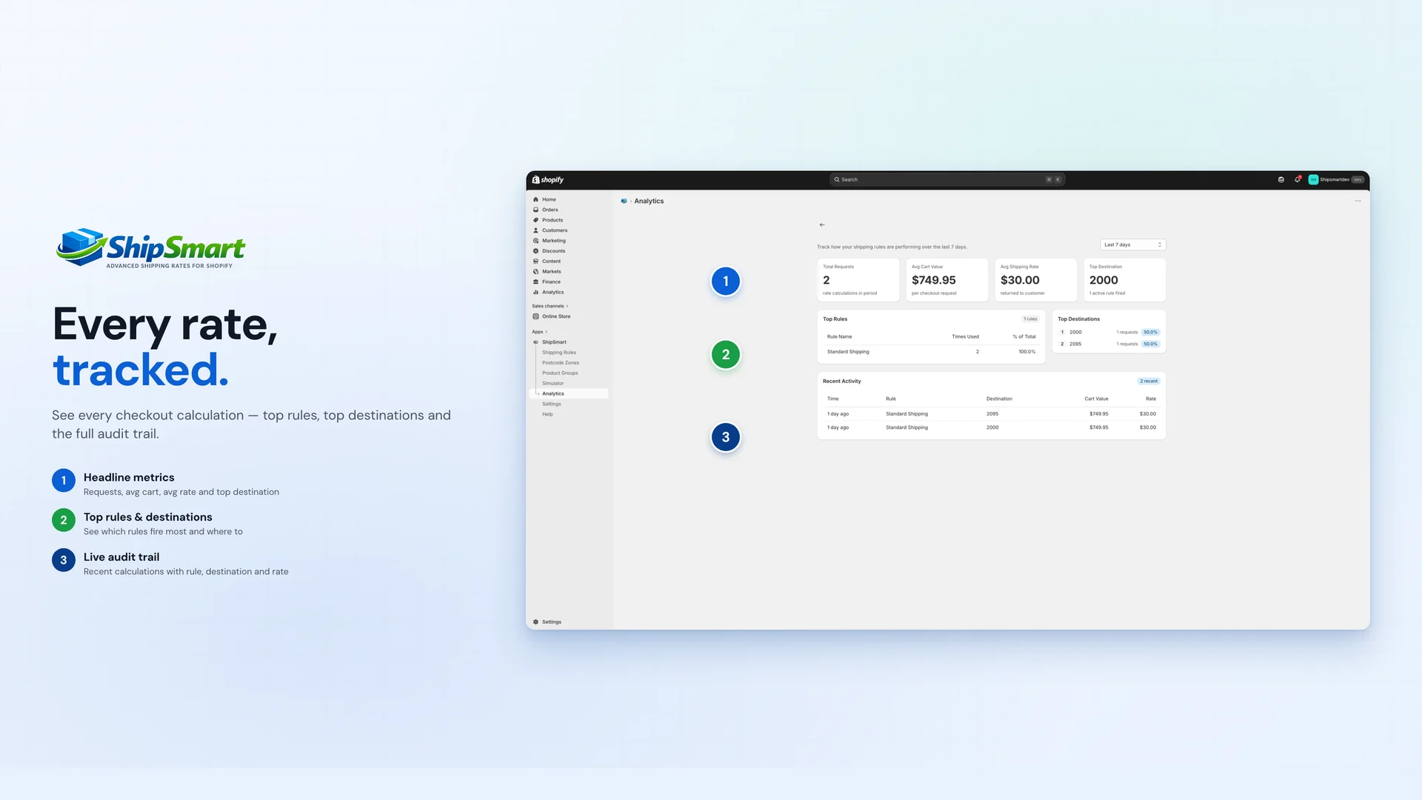The height and width of the screenshot is (800, 1422).
Task: Select highlighted Analytics under ShipSmart
Action: click(x=569, y=394)
